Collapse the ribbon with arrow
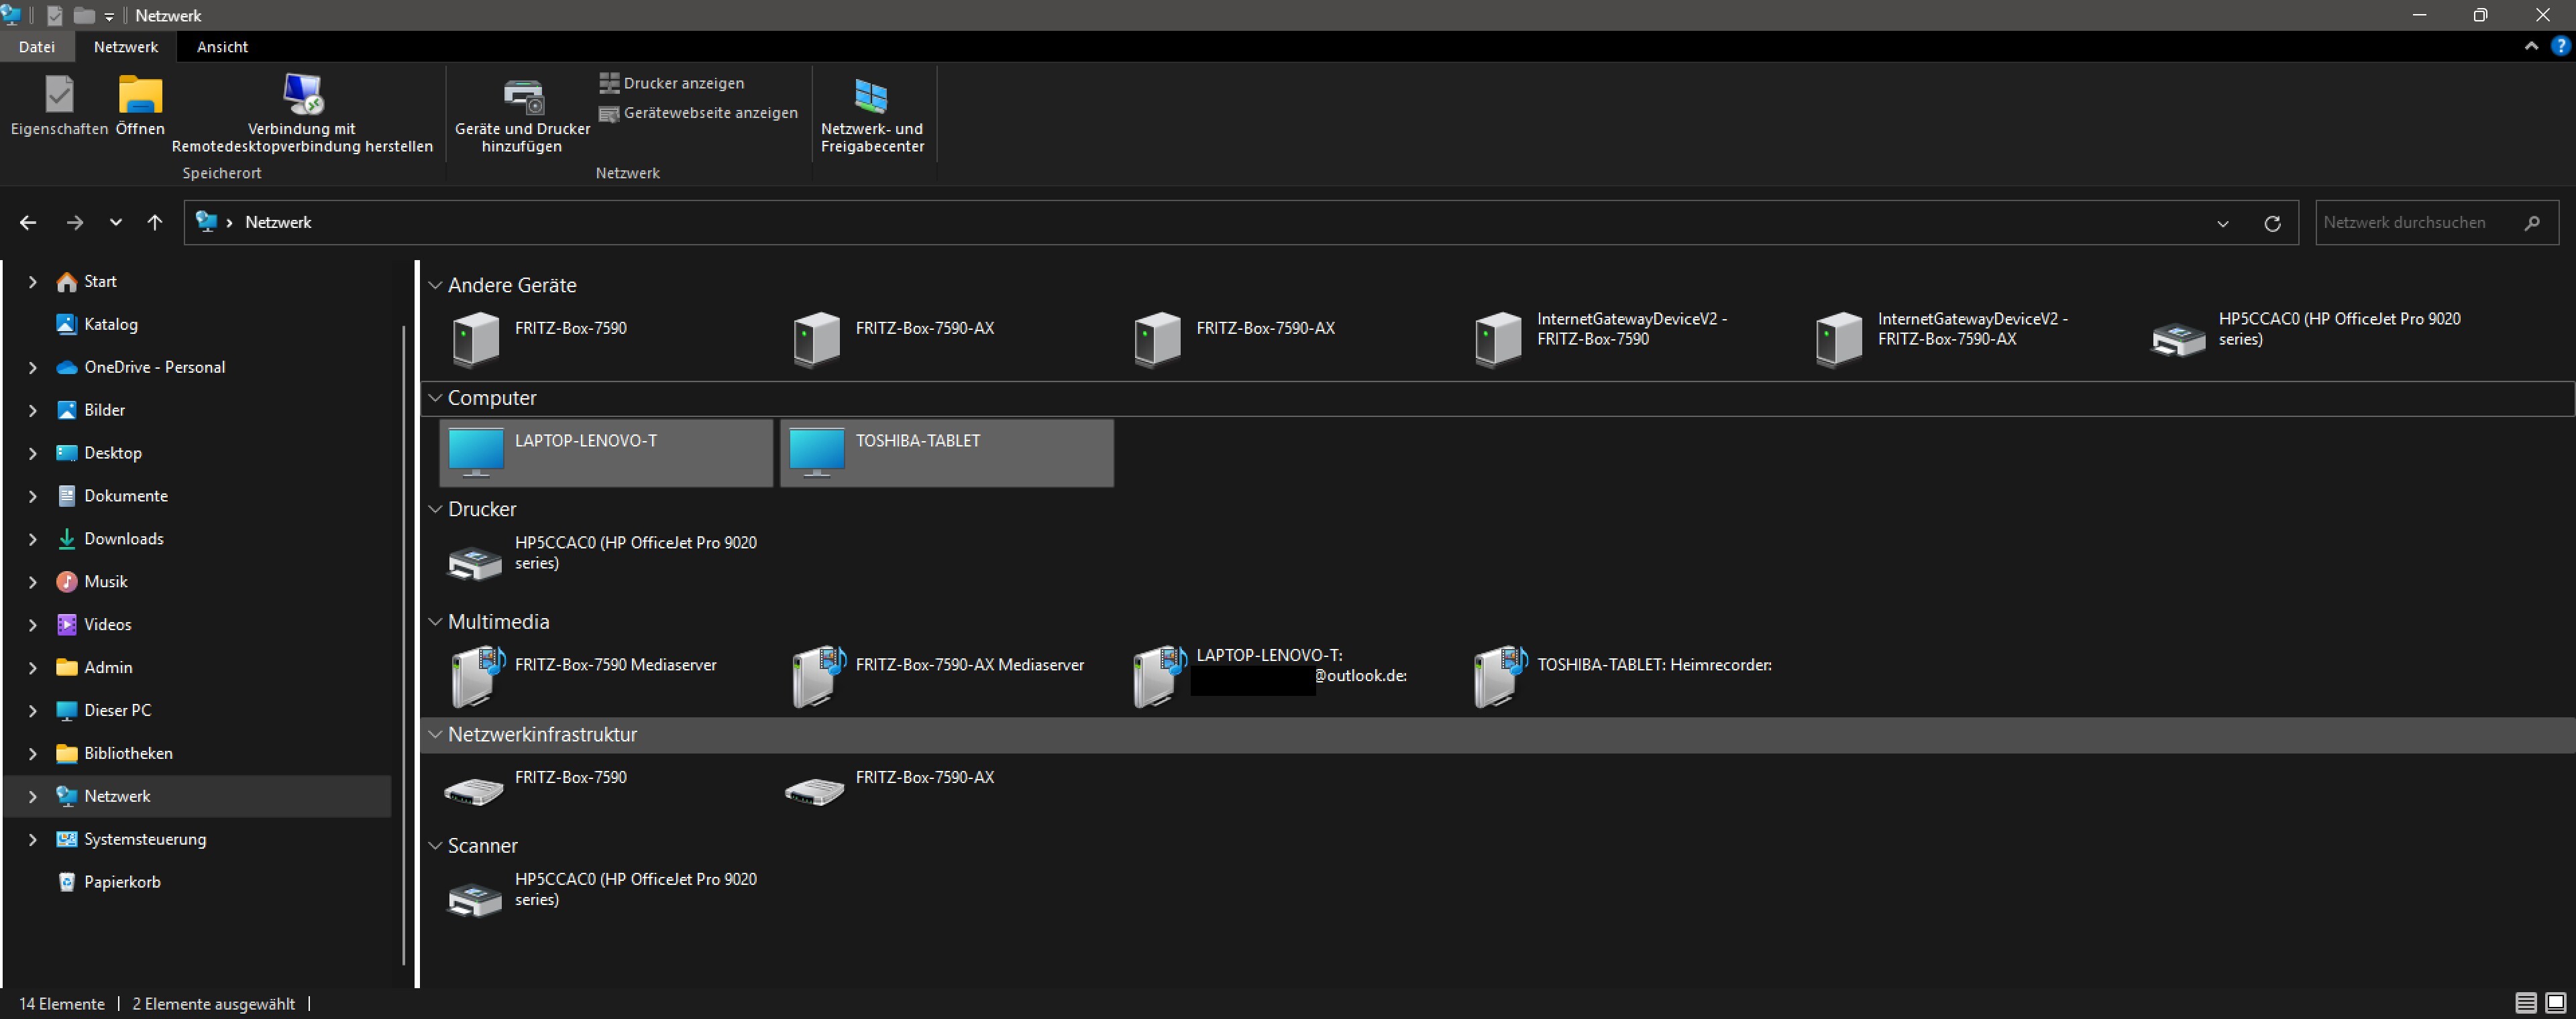The height and width of the screenshot is (1019, 2576). pyautogui.click(x=2531, y=46)
